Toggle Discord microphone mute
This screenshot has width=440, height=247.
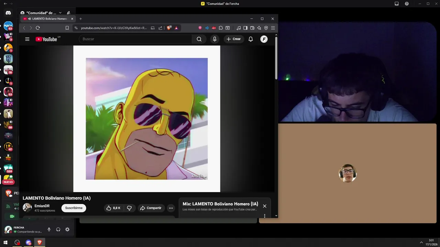coord(49,230)
